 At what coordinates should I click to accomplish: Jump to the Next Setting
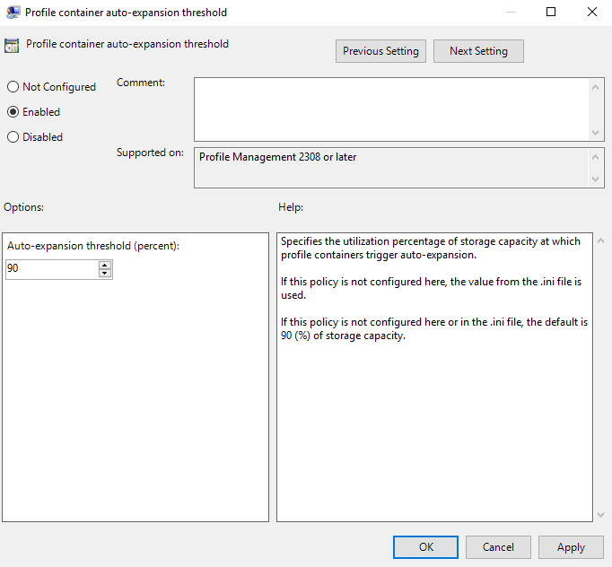pyautogui.click(x=478, y=51)
